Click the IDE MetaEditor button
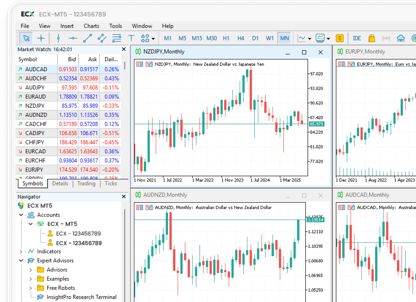416x302 pixels. (357, 38)
